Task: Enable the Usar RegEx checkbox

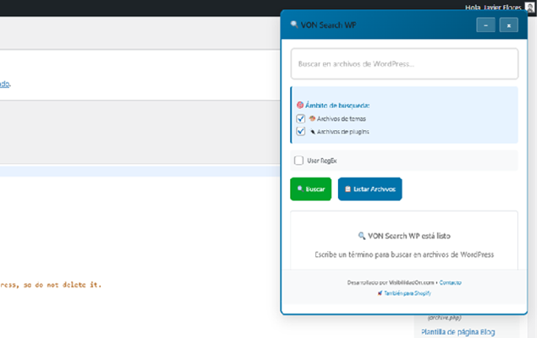Action: [298, 161]
